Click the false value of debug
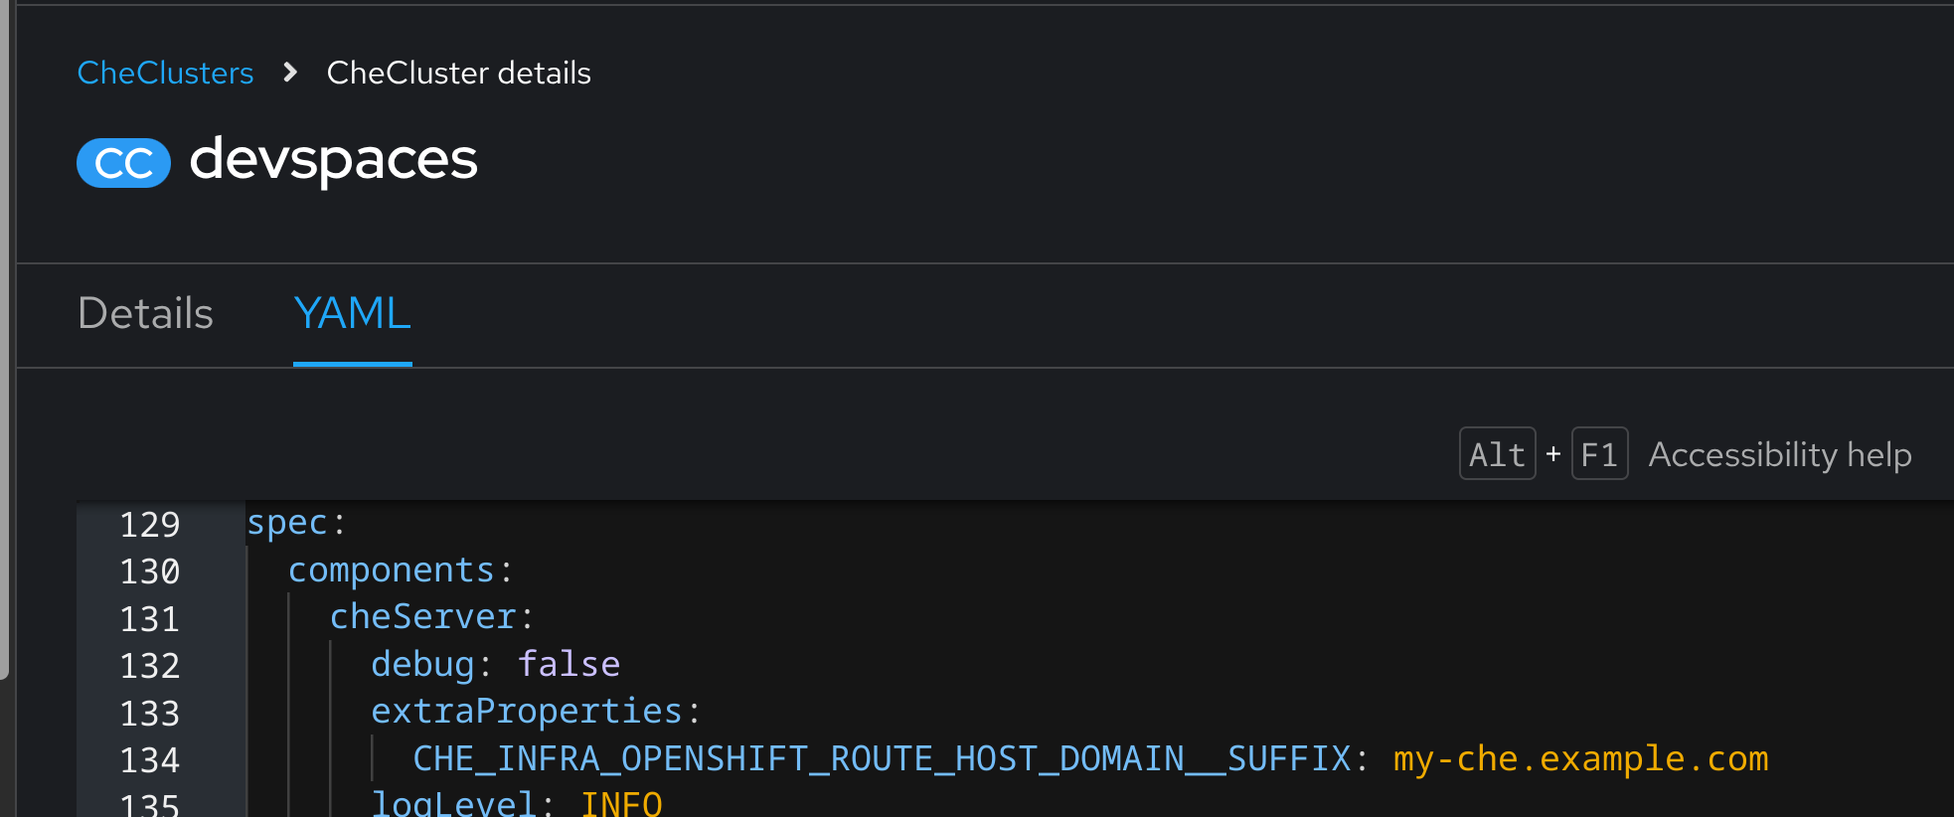The image size is (1954, 817). pyautogui.click(x=569, y=664)
